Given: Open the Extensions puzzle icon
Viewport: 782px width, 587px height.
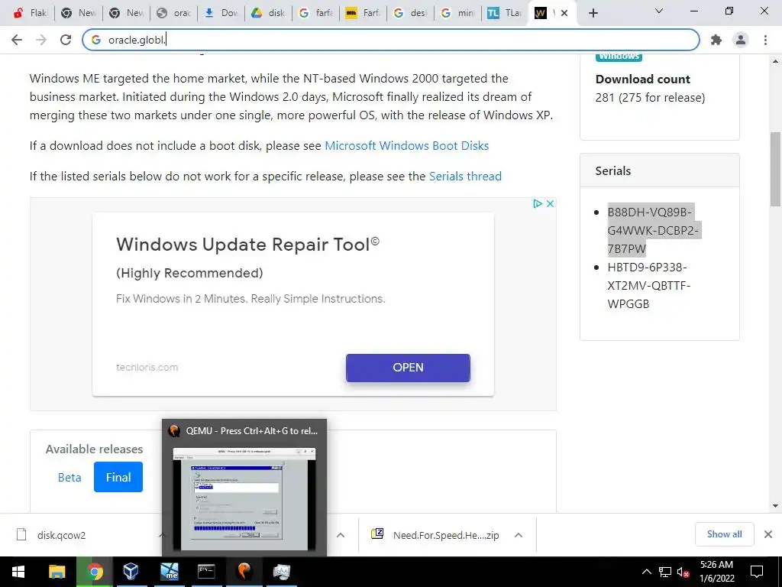Looking at the screenshot, I should [x=716, y=40].
